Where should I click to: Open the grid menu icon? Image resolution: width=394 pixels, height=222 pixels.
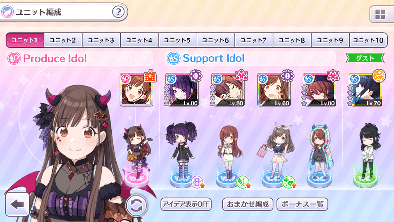380,15
